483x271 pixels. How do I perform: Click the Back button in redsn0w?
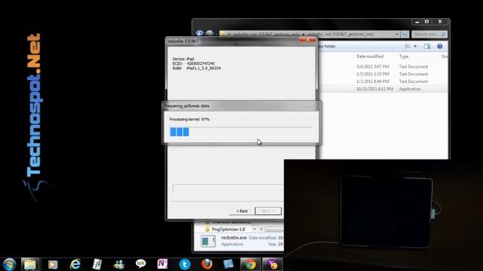pos(241,211)
